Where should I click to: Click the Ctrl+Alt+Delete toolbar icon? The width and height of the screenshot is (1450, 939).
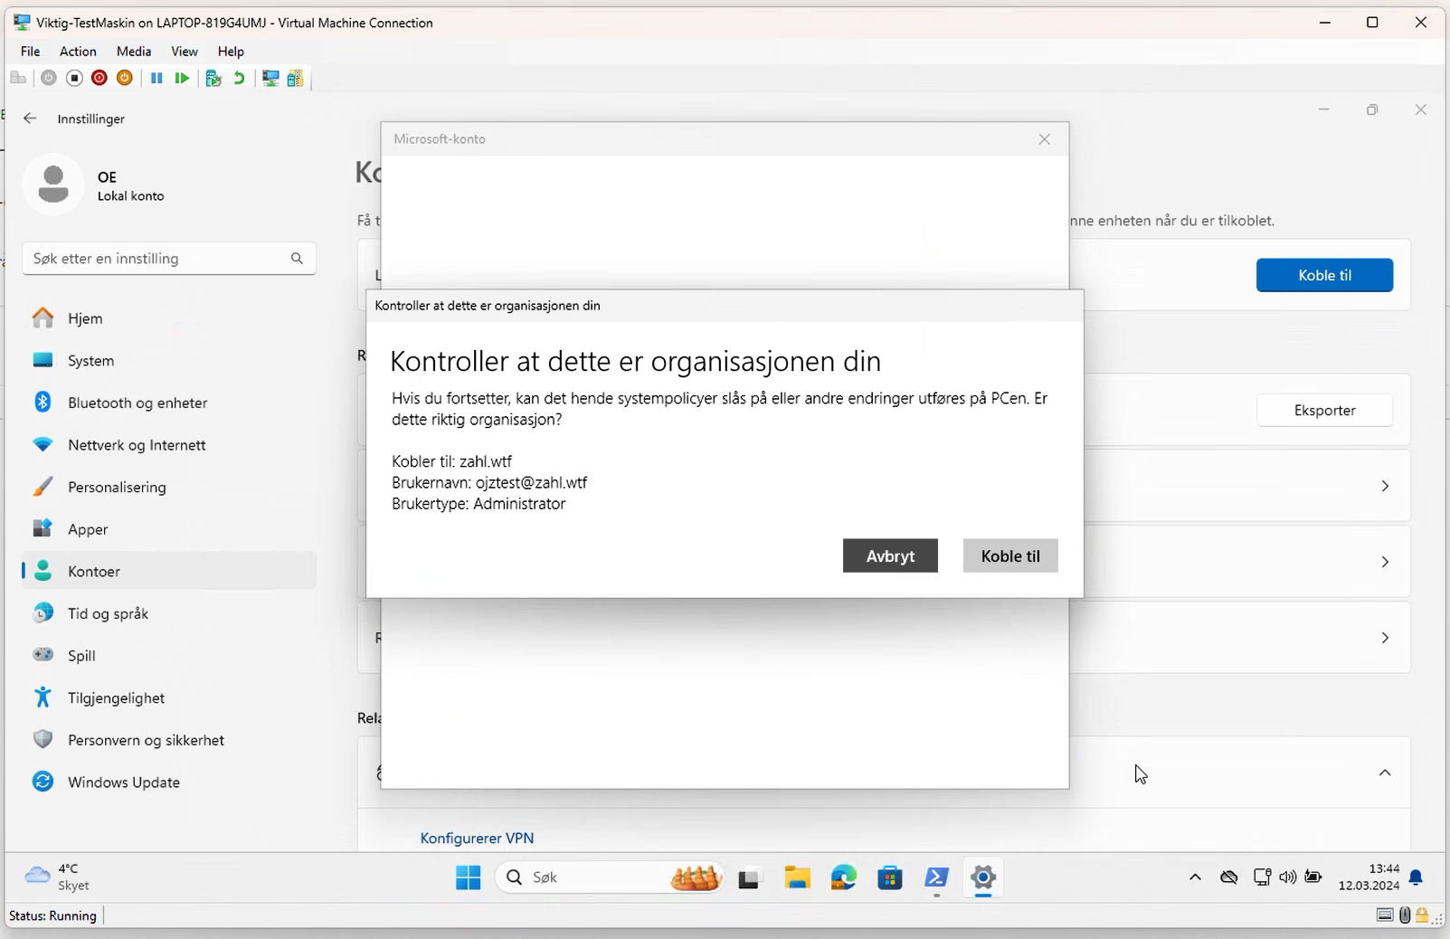click(x=18, y=79)
